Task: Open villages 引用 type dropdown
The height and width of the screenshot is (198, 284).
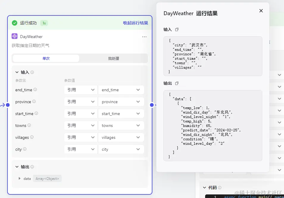Action: (81, 137)
